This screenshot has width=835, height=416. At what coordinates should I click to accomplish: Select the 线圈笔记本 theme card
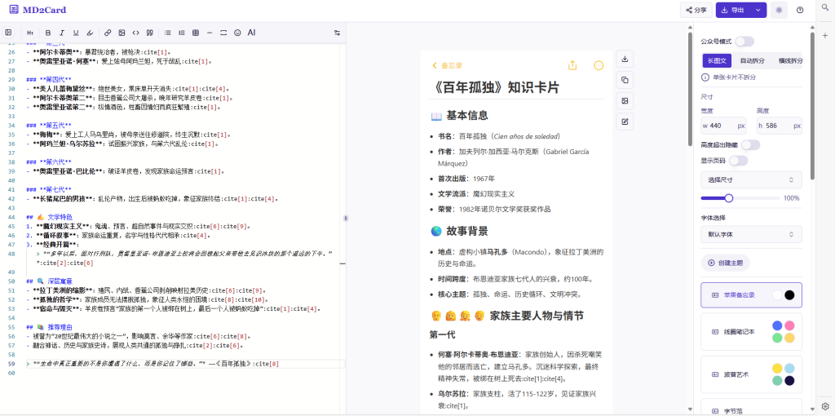[751, 332]
